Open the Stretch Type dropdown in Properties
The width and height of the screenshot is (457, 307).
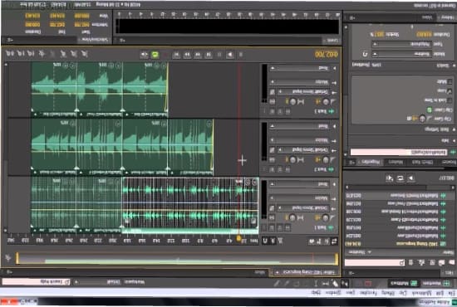tap(401, 44)
